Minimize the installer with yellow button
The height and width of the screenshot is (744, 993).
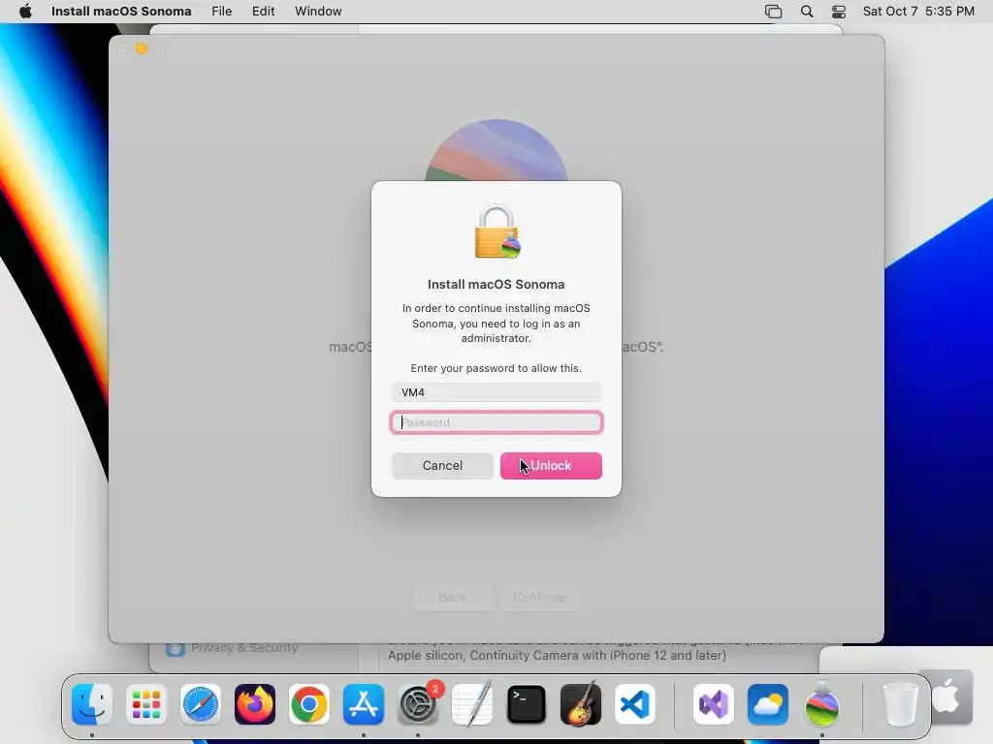142,48
